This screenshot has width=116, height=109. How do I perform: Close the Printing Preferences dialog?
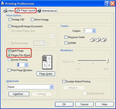(113, 4)
